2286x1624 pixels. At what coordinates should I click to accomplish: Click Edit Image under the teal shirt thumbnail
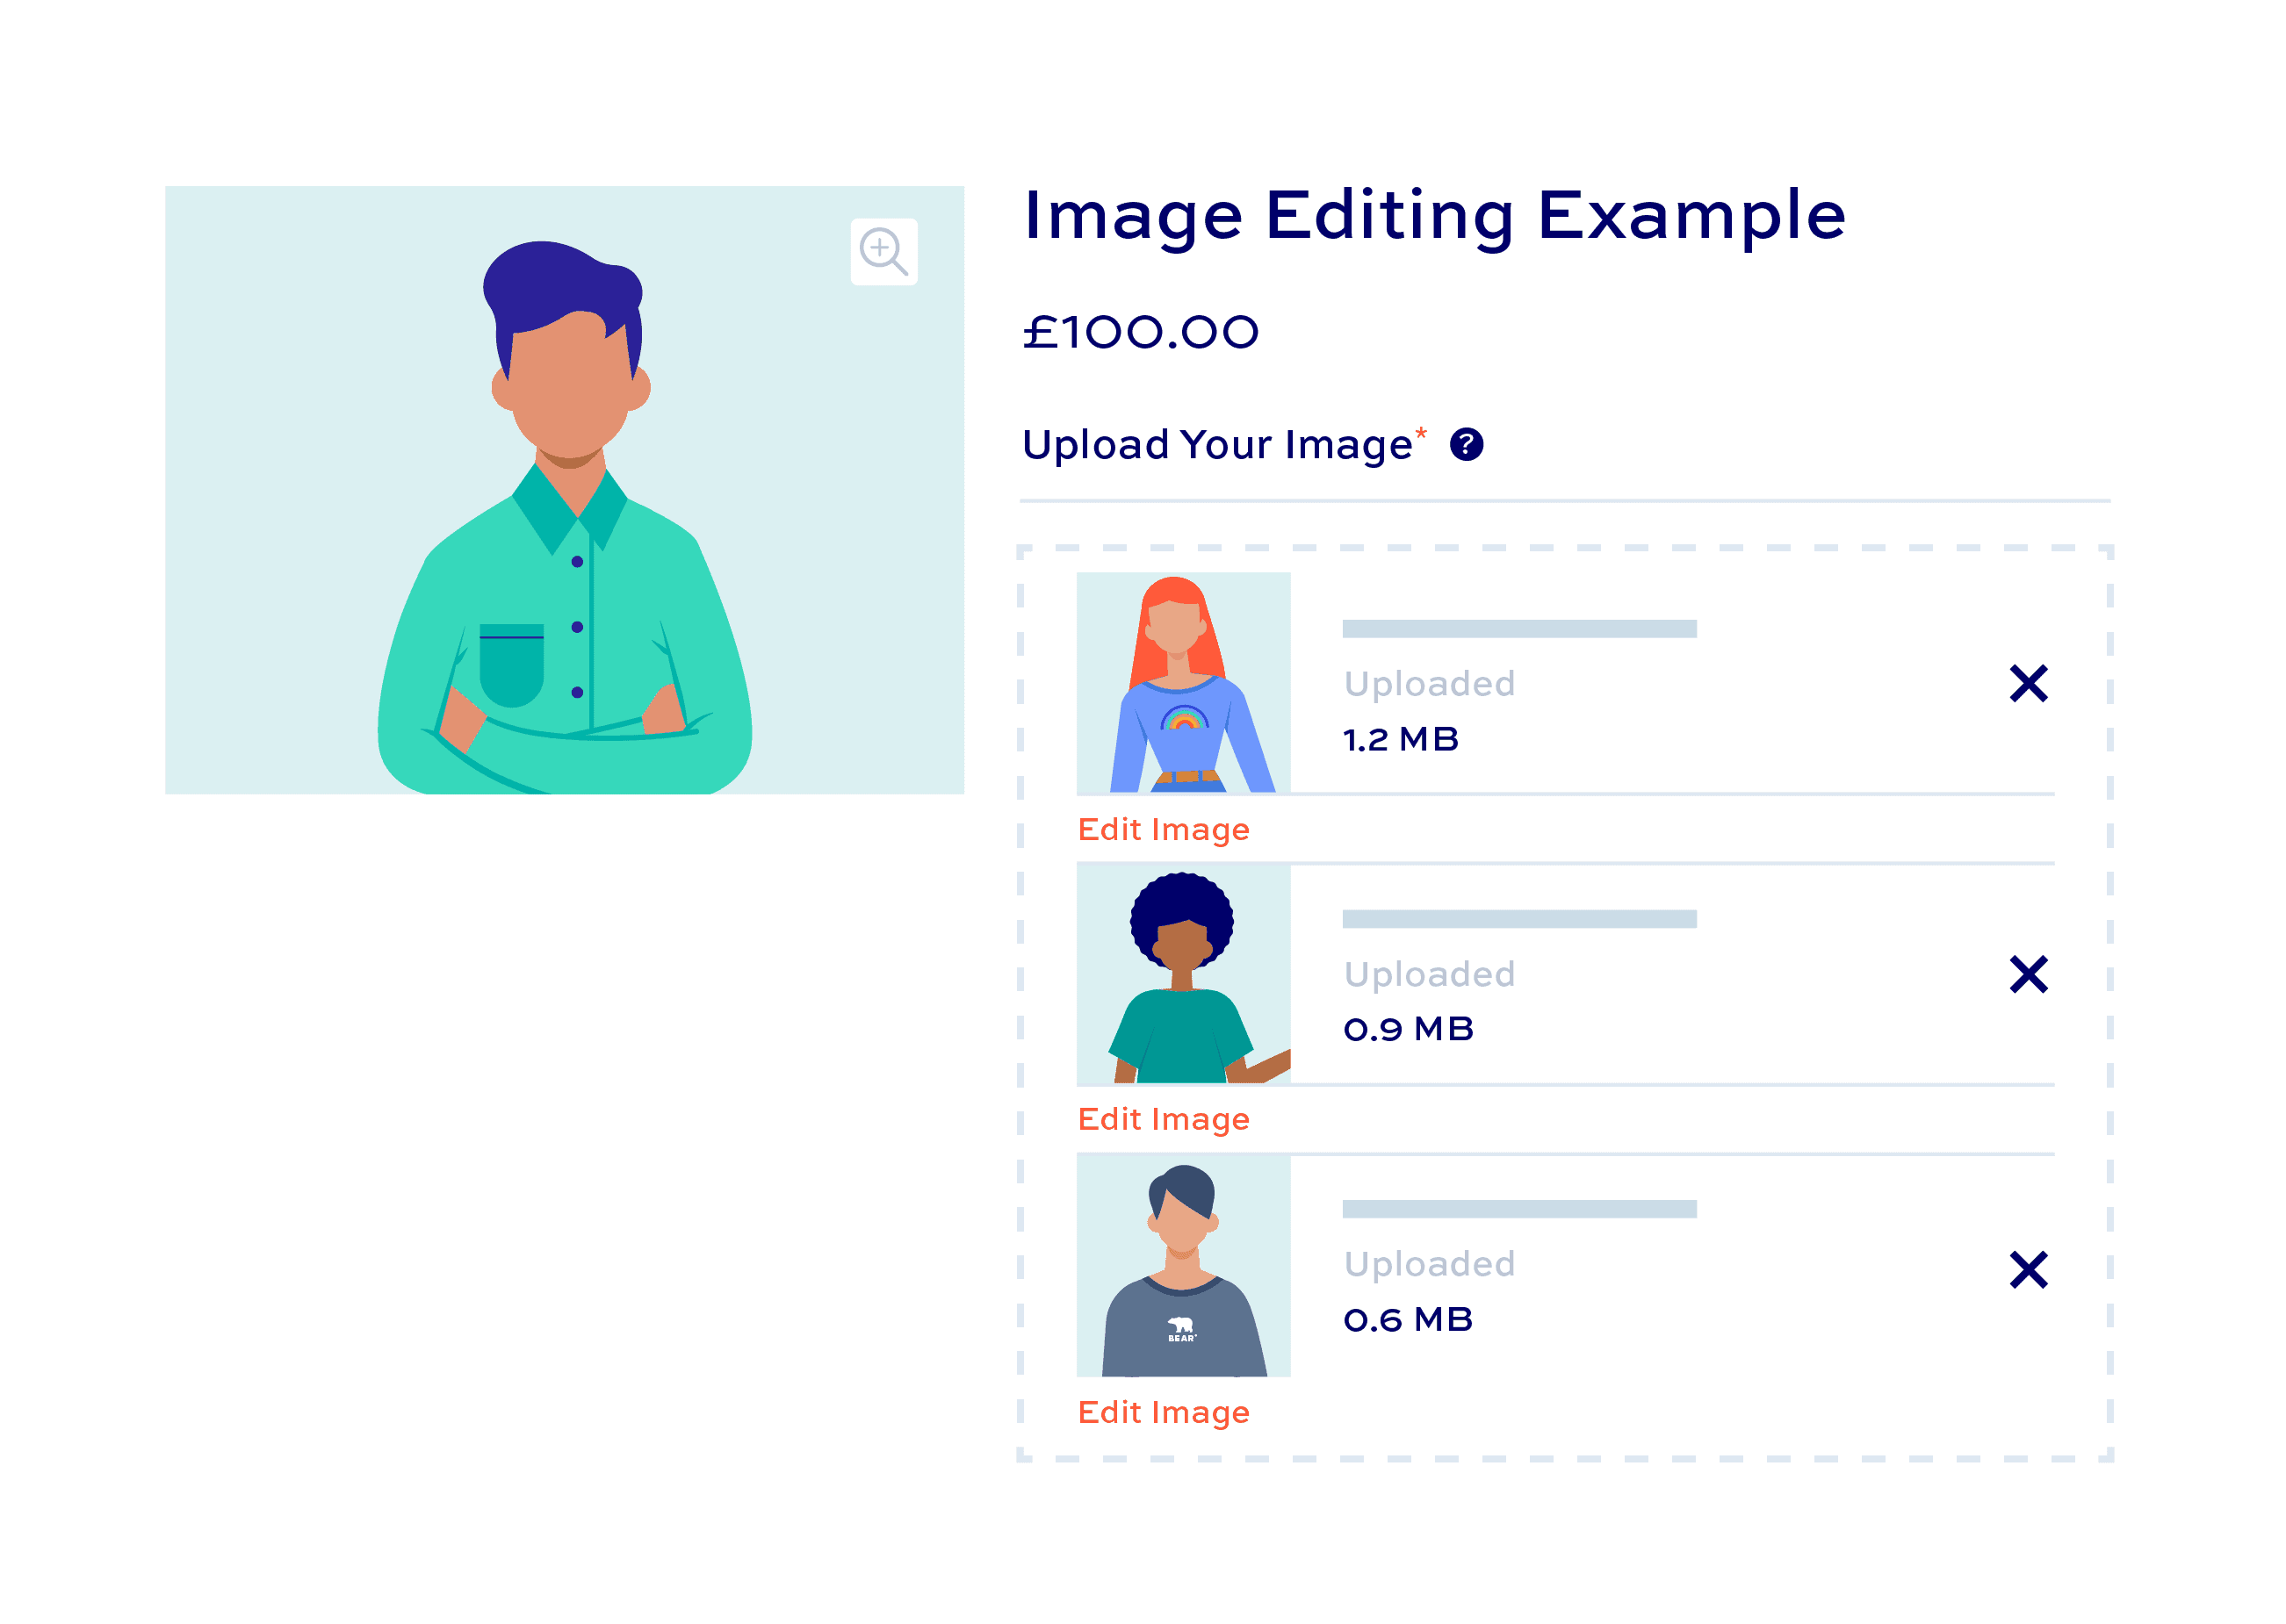coord(1164,1120)
